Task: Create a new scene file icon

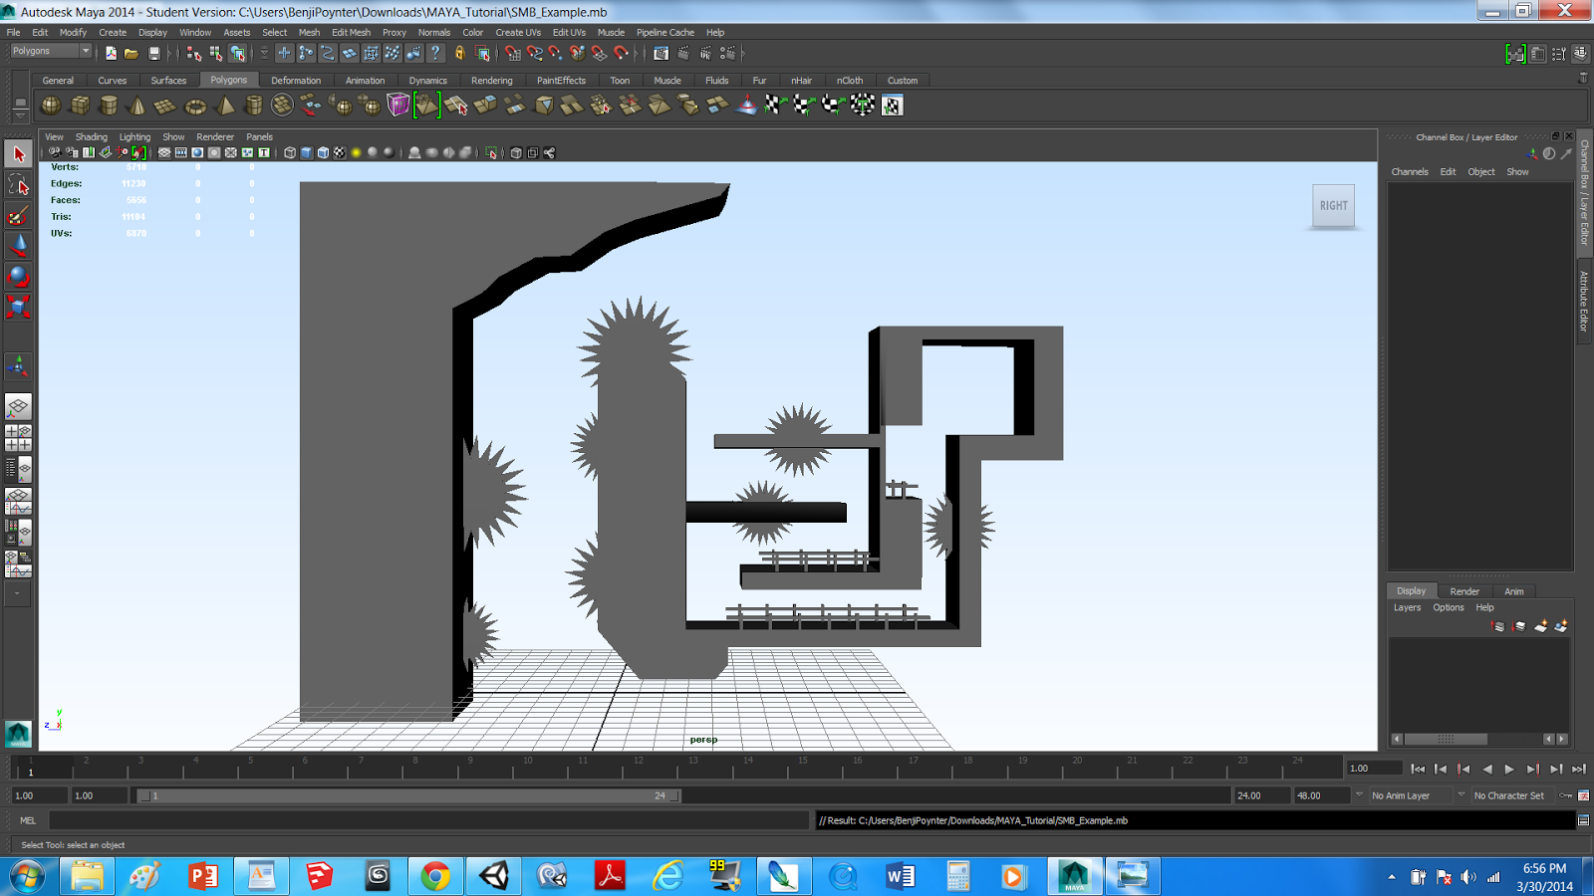Action: click(x=111, y=53)
